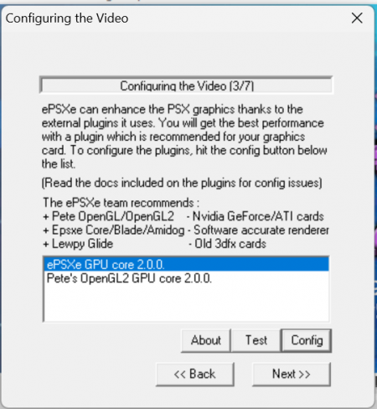Click the Lewpy Glide recommendation text
377x409 pixels.
tap(78, 244)
